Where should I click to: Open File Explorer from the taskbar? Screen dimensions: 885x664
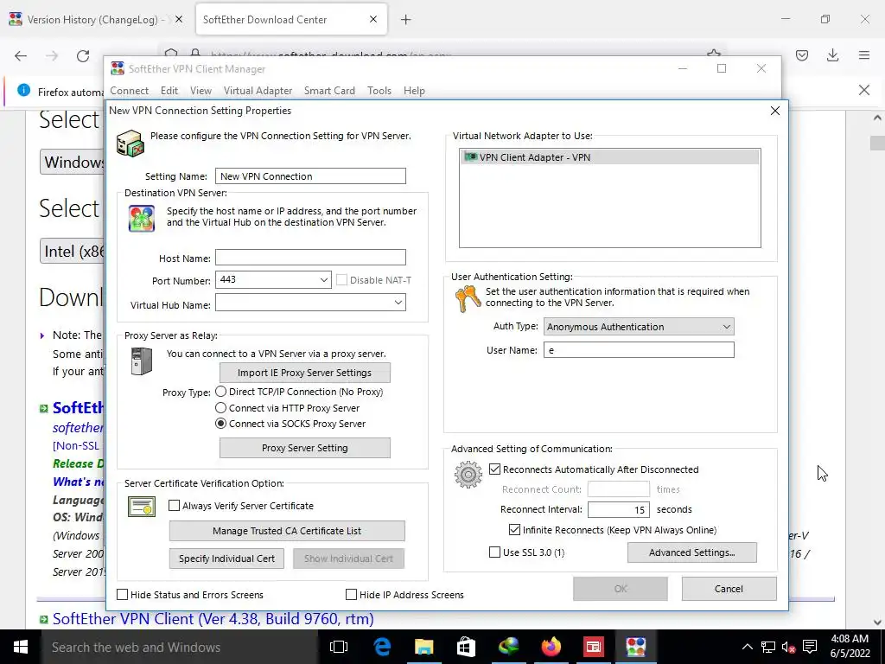(423, 647)
